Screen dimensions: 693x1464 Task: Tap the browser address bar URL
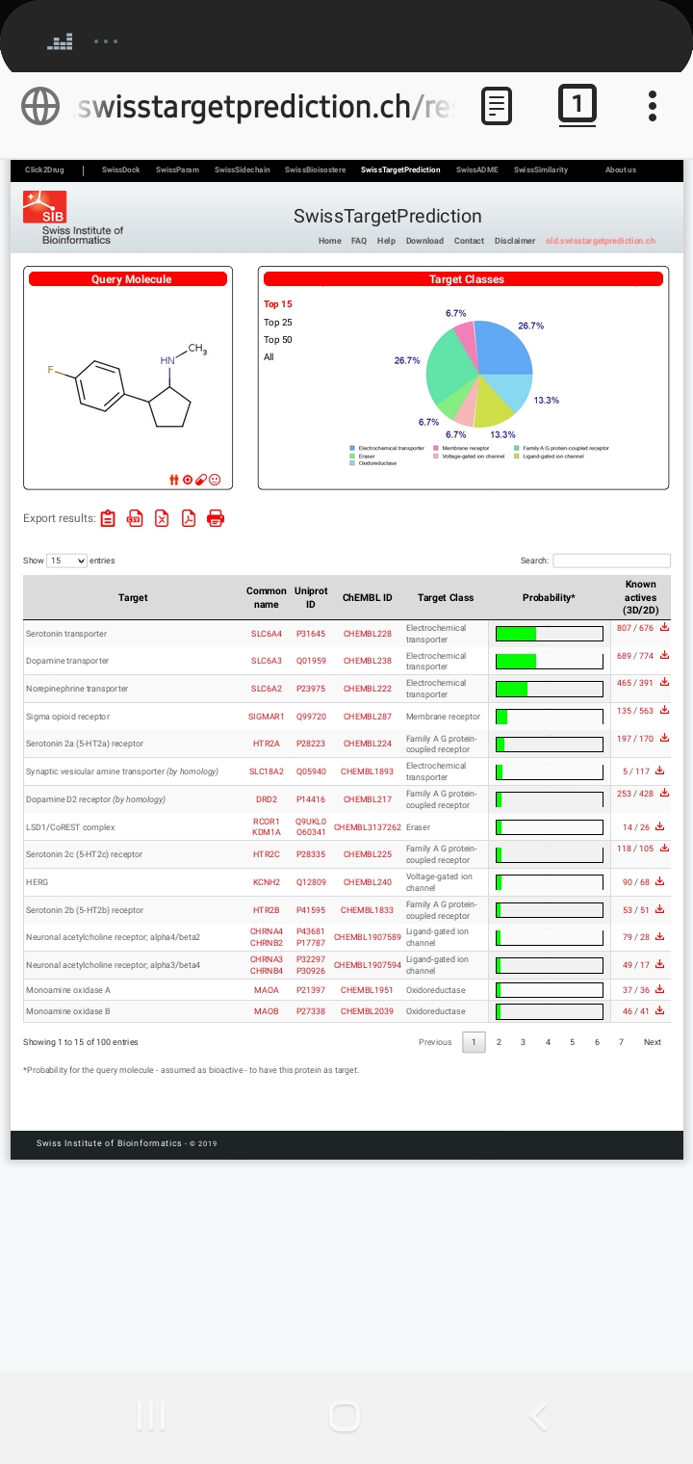click(x=265, y=106)
